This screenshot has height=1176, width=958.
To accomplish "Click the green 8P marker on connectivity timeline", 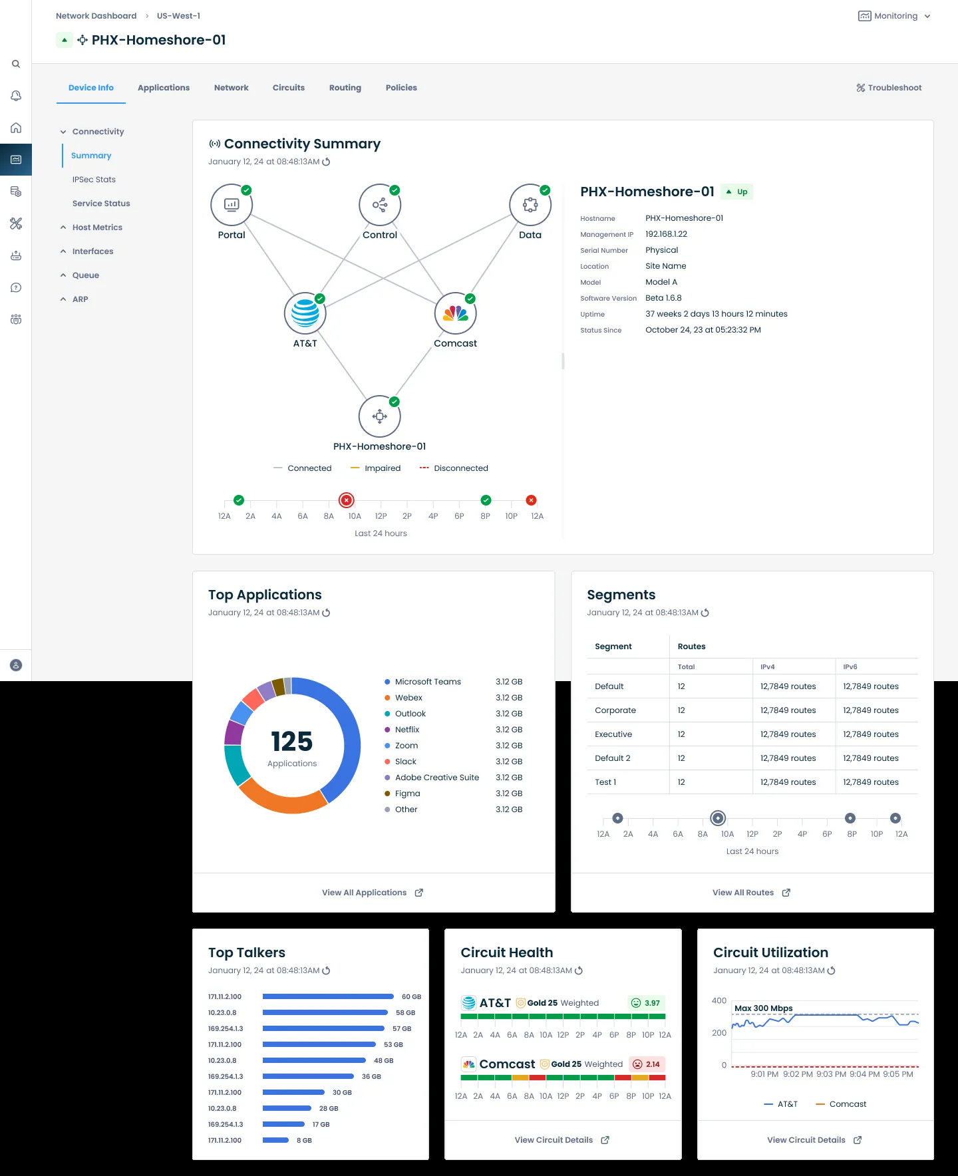I will point(486,500).
